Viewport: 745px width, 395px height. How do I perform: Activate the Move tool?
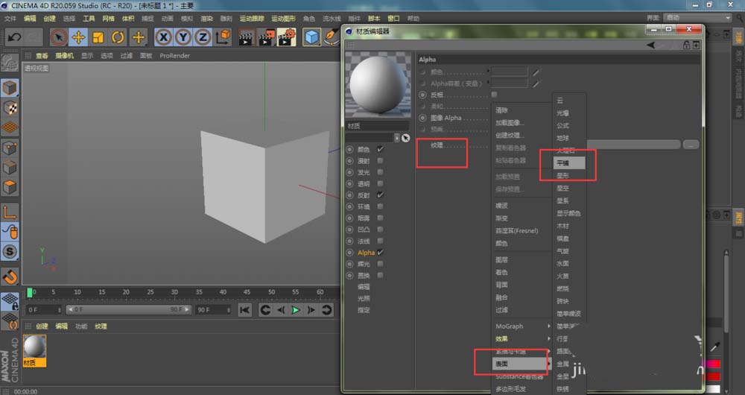[78, 37]
